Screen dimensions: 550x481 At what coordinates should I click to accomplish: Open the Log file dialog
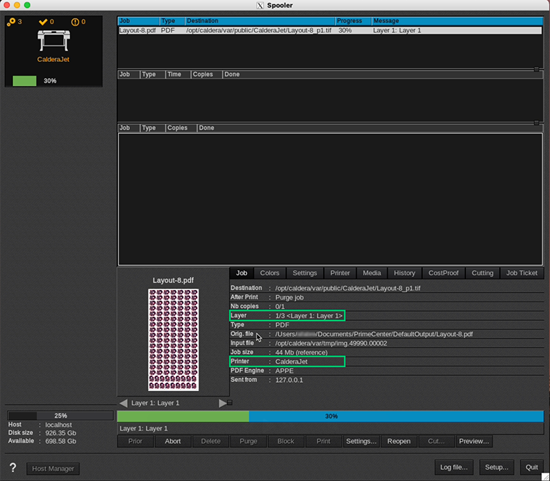(454, 467)
